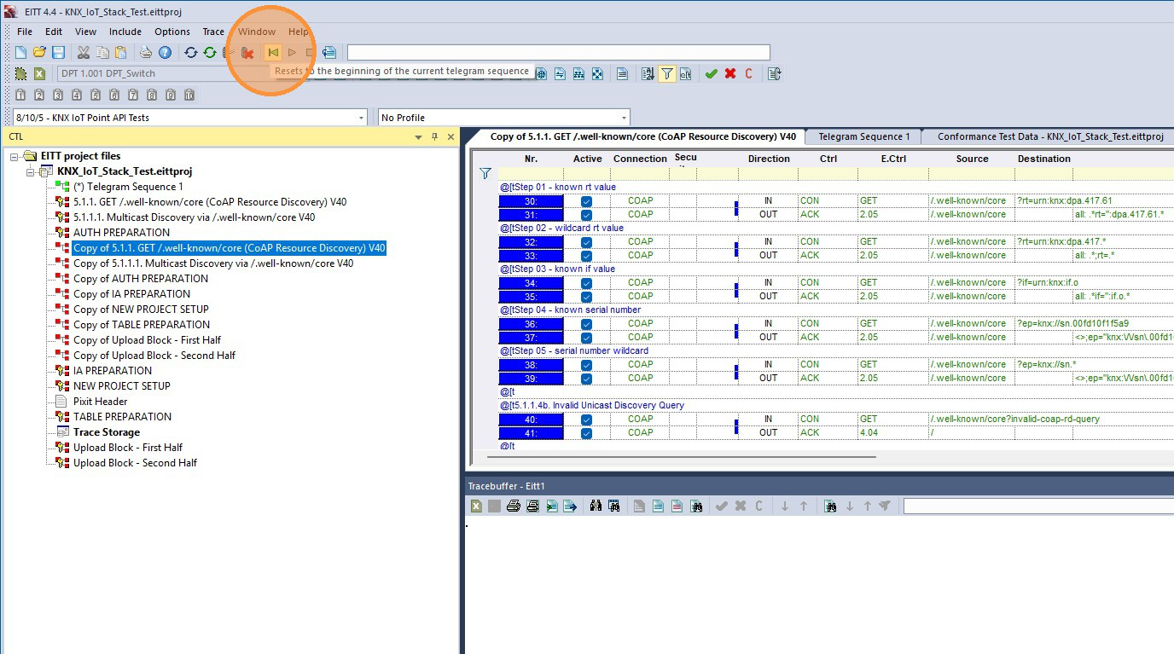Click the clipboard icon numbered 5
Viewport: 1174px width, 654px height.
[x=96, y=95]
